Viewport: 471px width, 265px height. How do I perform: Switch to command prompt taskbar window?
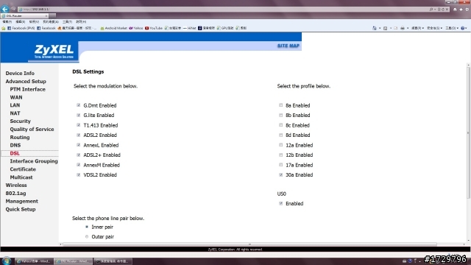pos(113,261)
